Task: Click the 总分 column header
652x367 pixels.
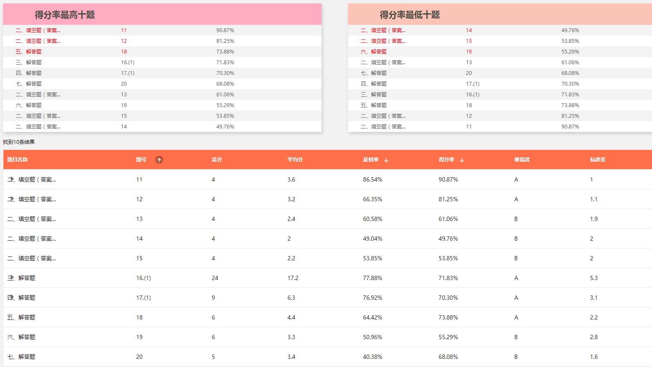Action: (x=217, y=160)
